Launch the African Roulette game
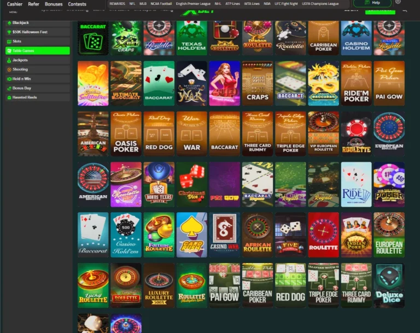The height and width of the screenshot is (333, 420). [x=258, y=235]
